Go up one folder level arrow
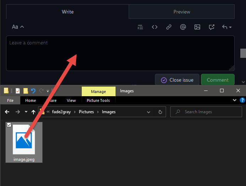 point(33,112)
